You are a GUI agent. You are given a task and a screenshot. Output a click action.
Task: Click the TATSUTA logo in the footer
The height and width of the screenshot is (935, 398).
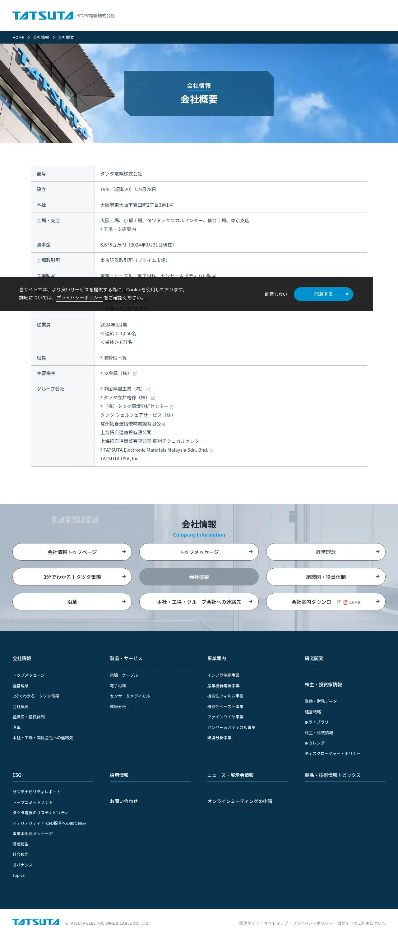pyautogui.click(x=35, y=922)
